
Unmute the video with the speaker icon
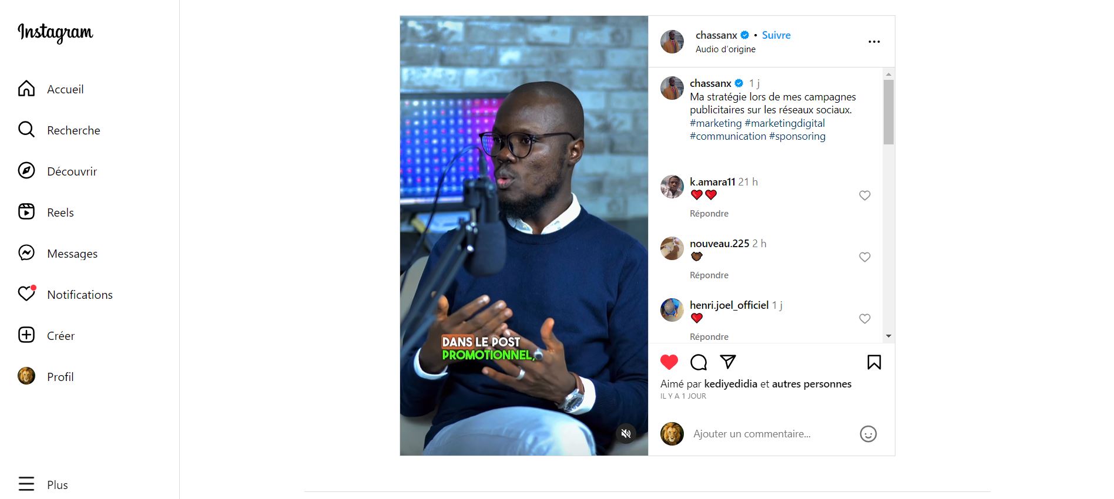[x=626, y=434]
